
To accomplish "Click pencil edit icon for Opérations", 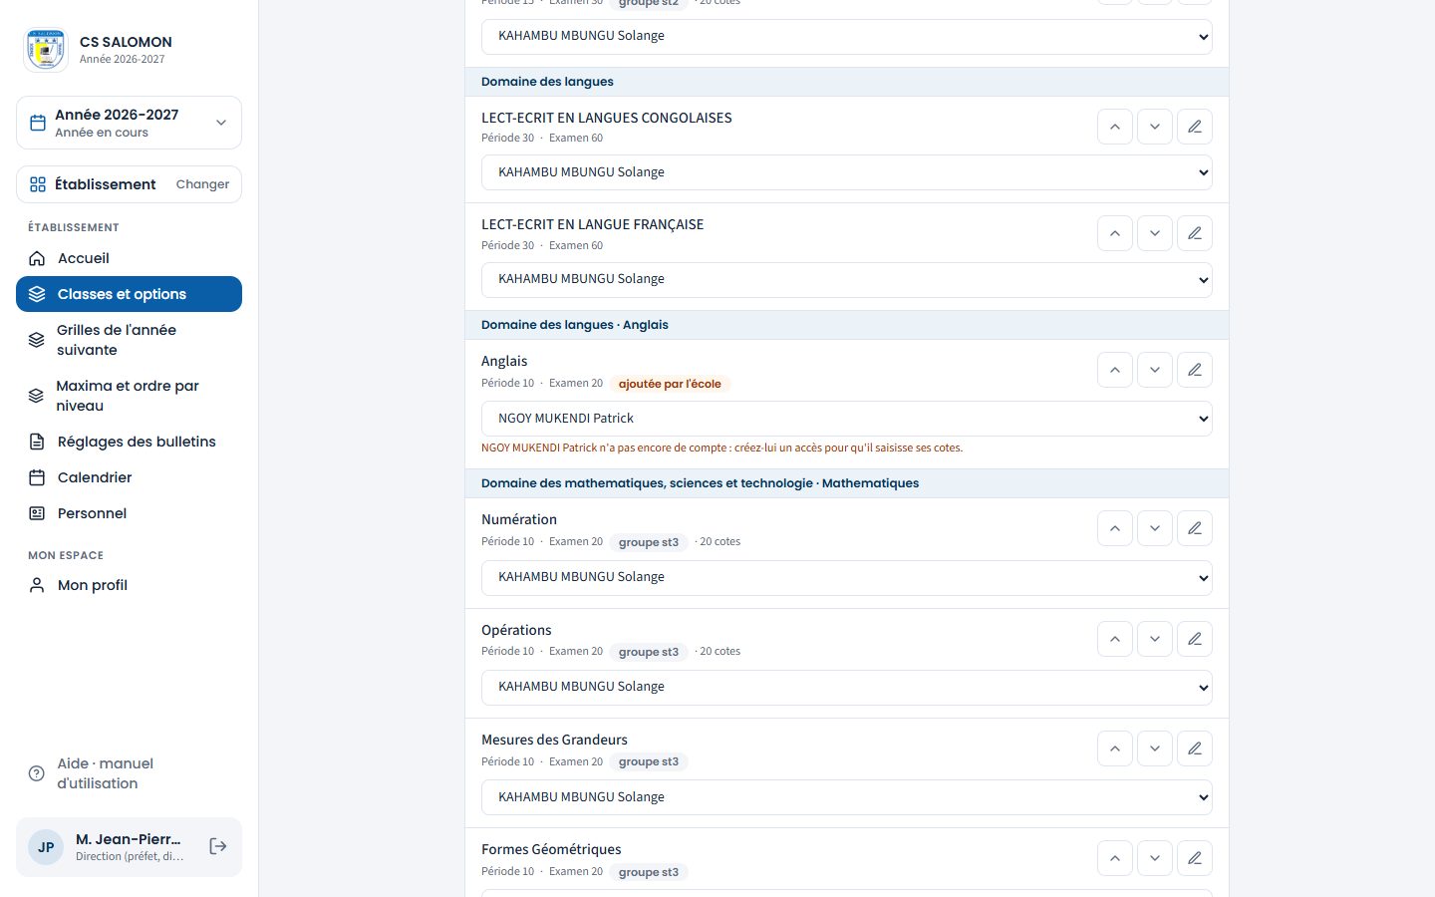I will click(x=1194, y=639).
